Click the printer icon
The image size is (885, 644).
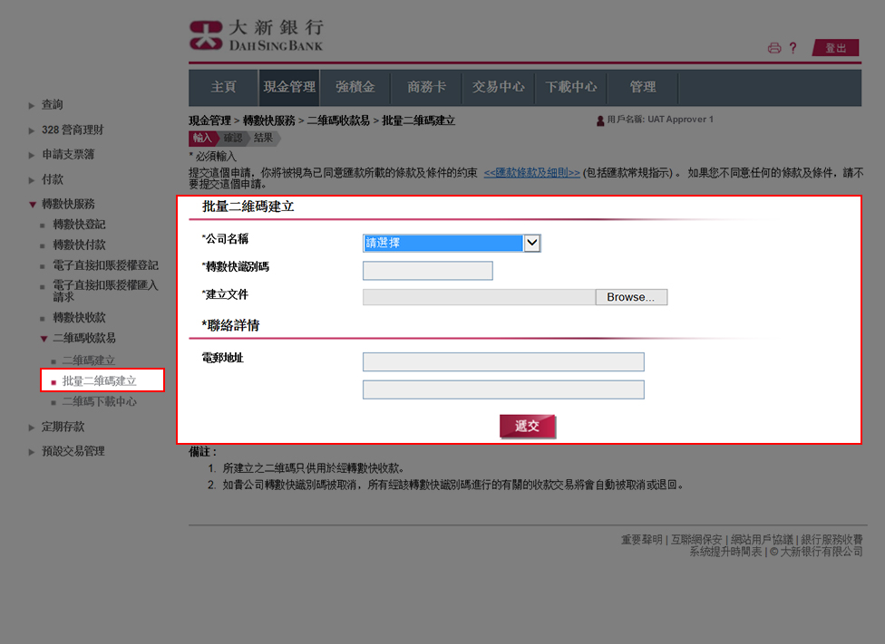tap(773, 48)
